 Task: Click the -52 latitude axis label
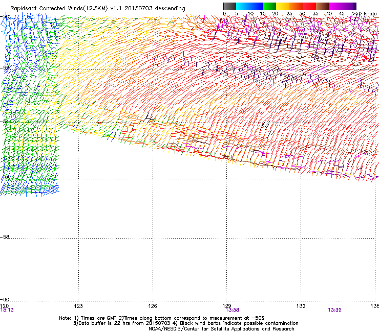tap(5, 68)
